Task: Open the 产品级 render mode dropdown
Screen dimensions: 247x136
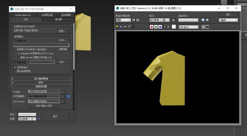Action: coord(228,20)
